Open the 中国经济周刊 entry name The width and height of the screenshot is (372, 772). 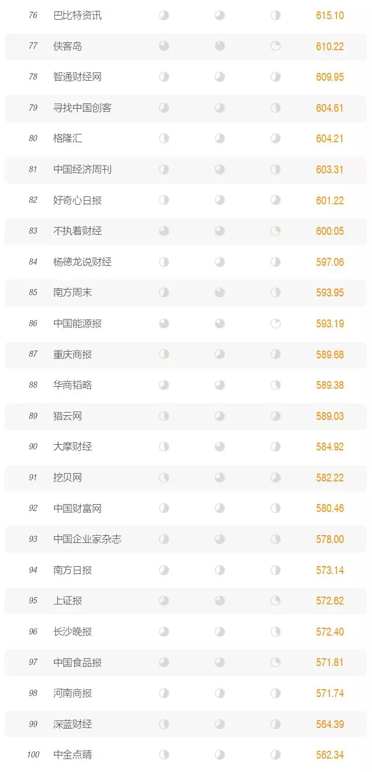pos(82,170)
